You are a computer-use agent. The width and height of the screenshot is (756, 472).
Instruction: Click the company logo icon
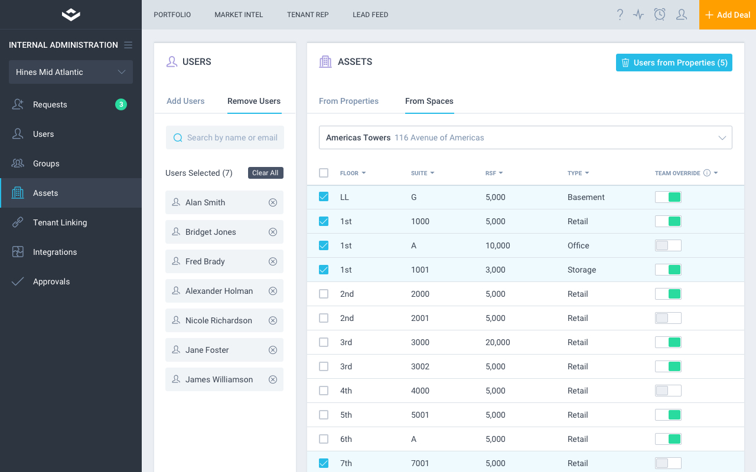click(71, 15)
